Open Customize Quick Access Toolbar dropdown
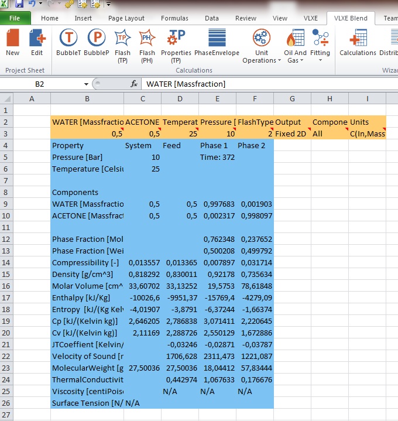Viewport: 398px width, 421px height. (x=108, y=4)
